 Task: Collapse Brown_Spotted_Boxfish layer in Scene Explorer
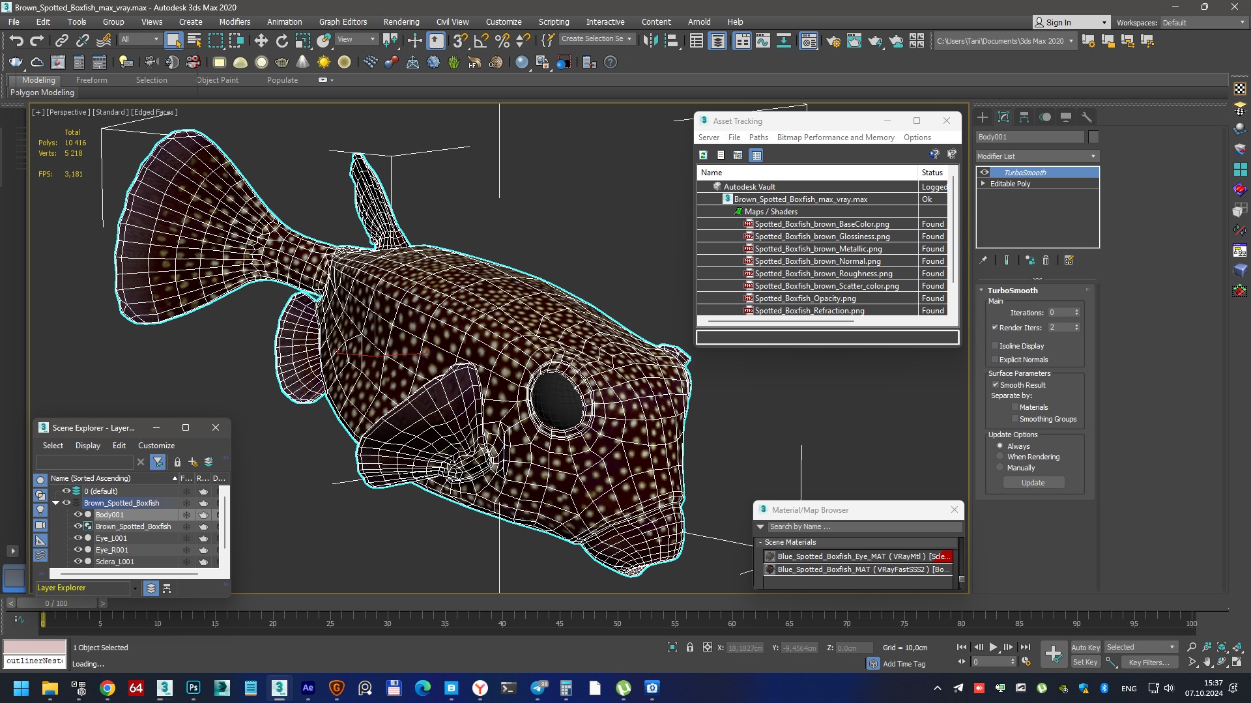(56, 503)
